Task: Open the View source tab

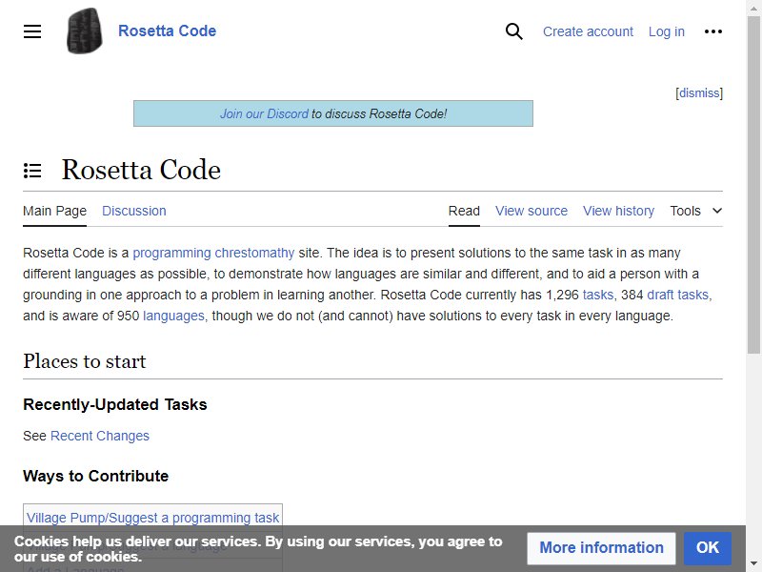Action: [x=531, y=211]
